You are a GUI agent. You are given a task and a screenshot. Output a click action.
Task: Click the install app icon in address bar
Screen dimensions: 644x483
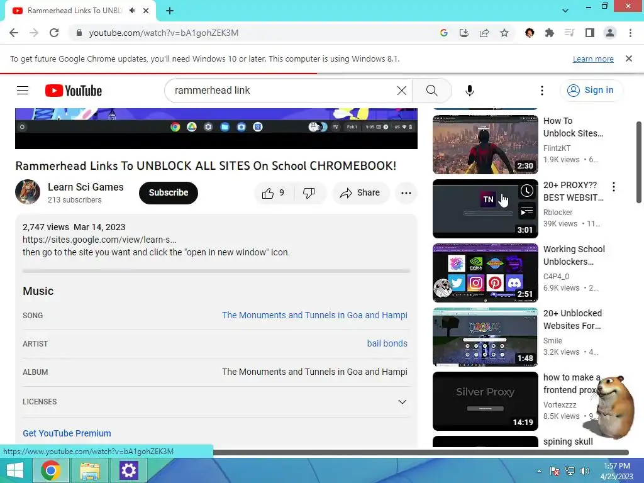pyautogui.click(x=464, y=33)
